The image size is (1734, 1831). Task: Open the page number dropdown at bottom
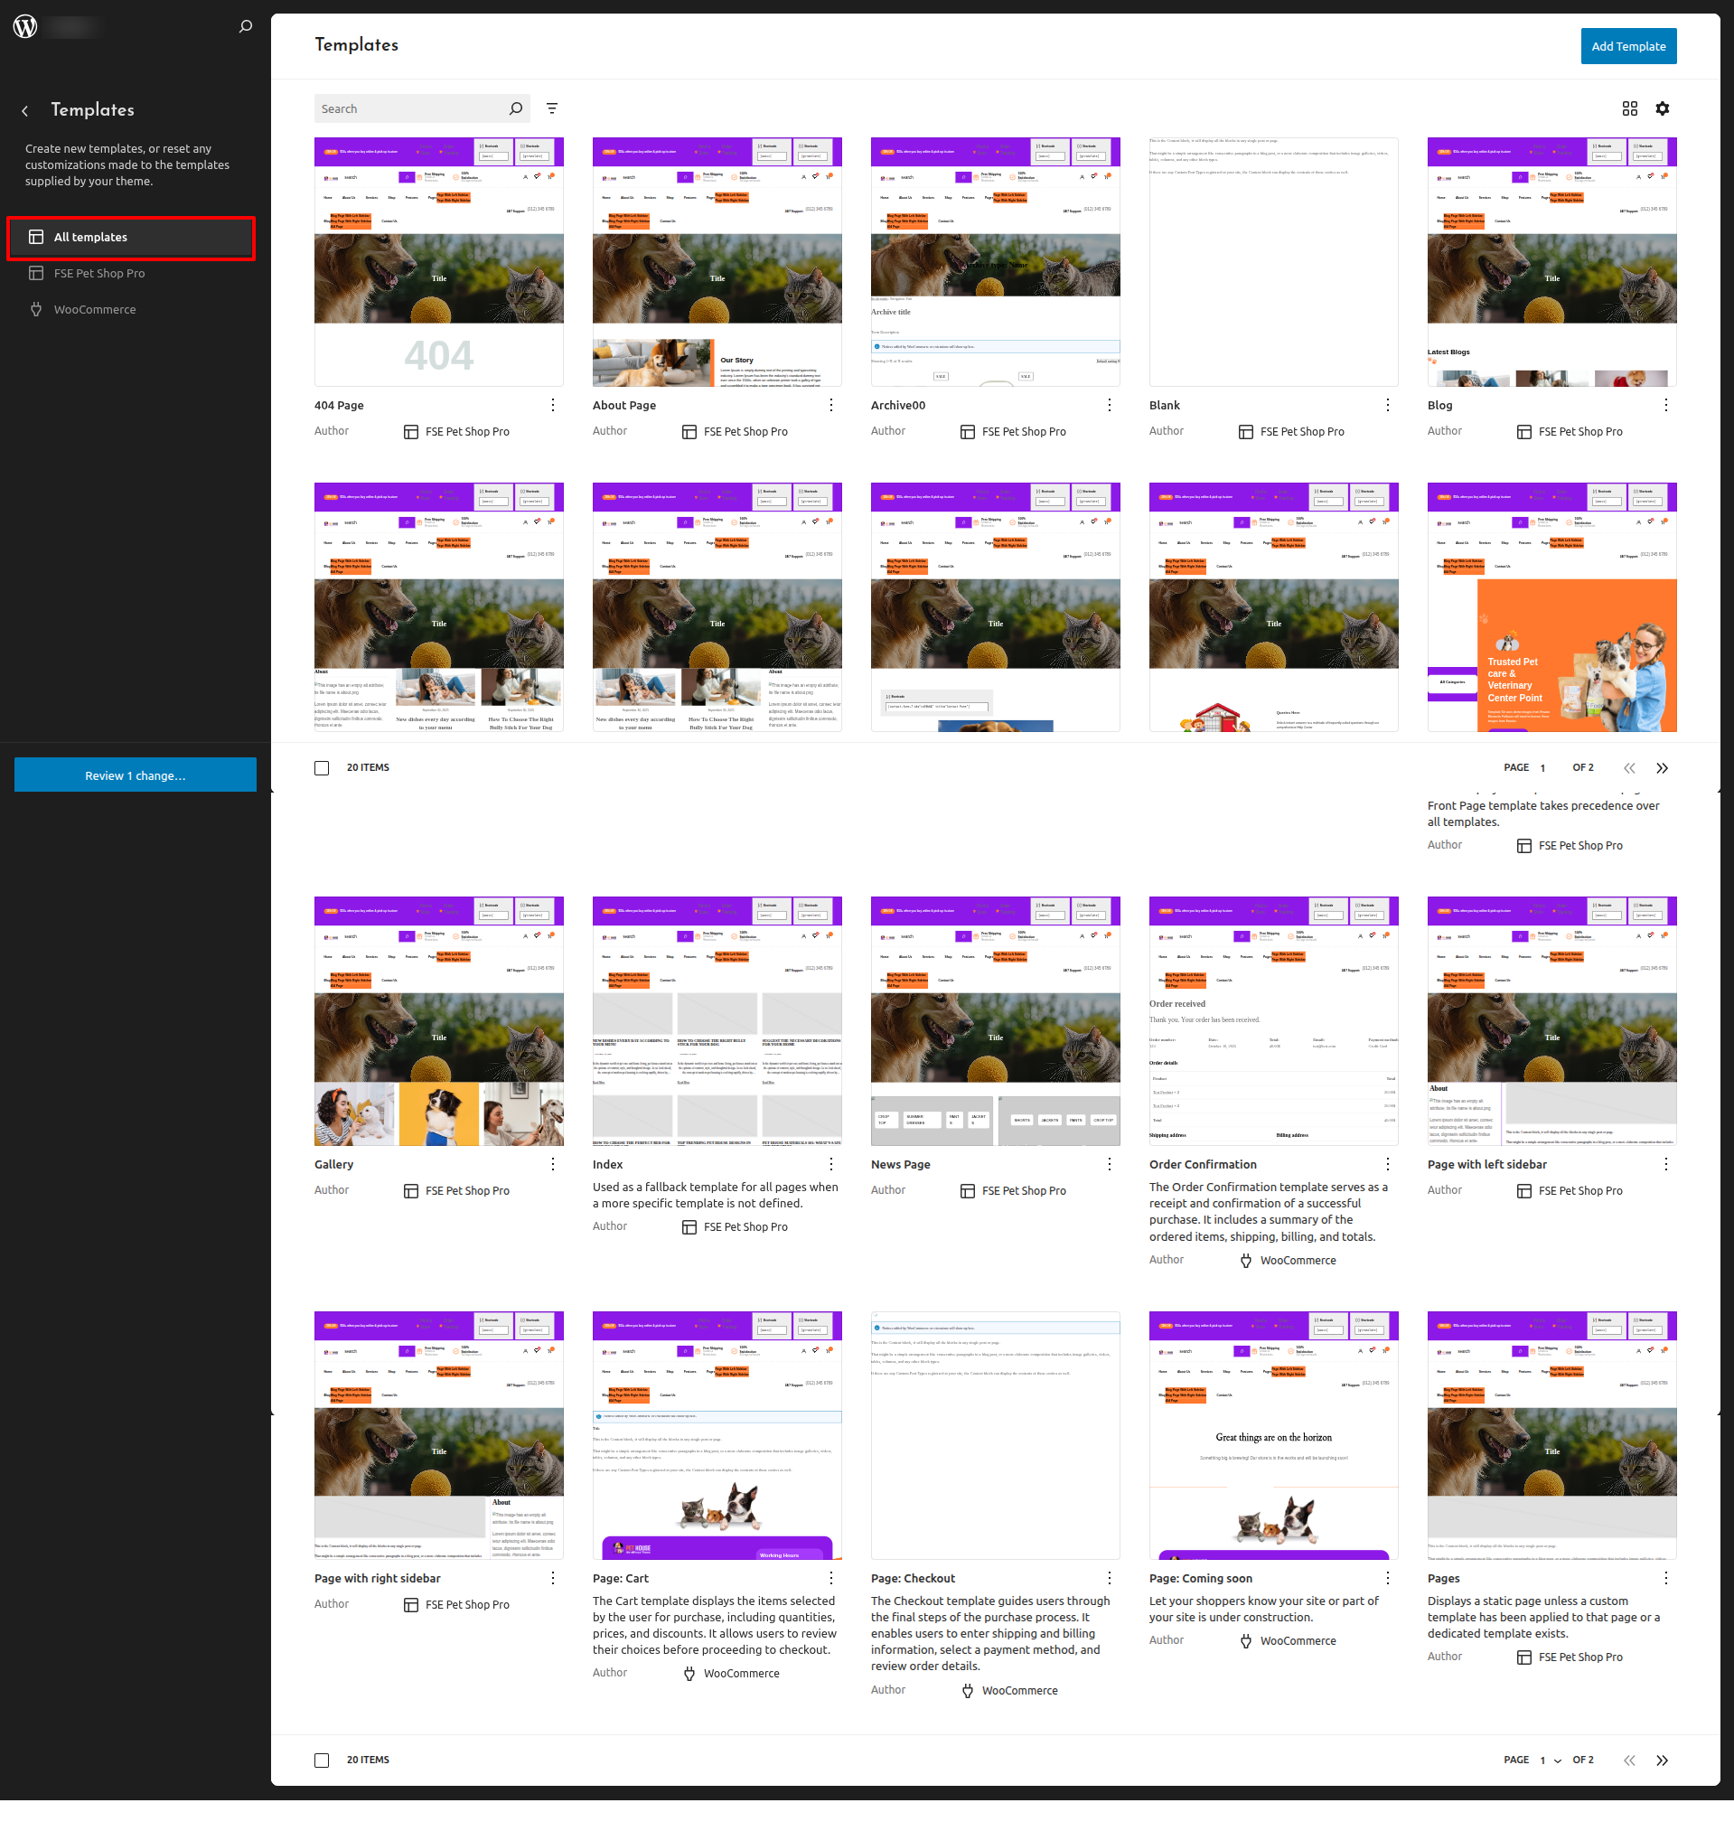(x=1550, y=1760)
